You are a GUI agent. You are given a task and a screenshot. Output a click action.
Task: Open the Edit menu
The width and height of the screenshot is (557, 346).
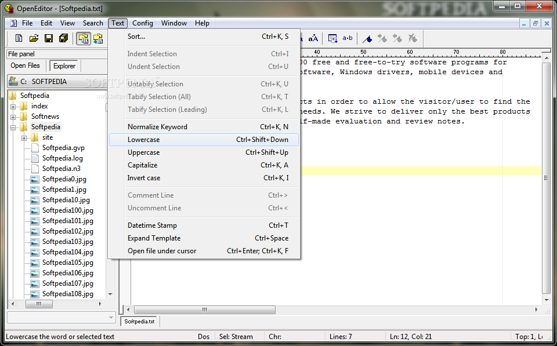pos(46,23)
